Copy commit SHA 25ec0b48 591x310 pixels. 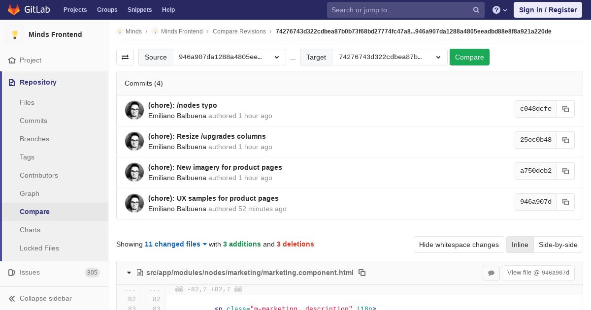pos(565,140)
